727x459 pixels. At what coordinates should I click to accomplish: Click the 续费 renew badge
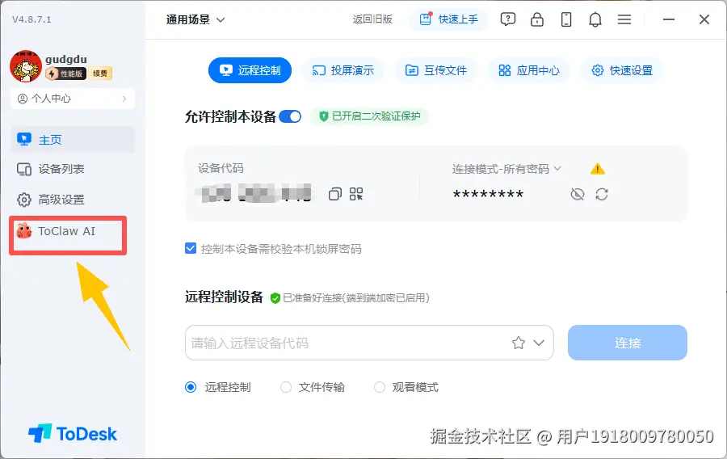point(100,74)
